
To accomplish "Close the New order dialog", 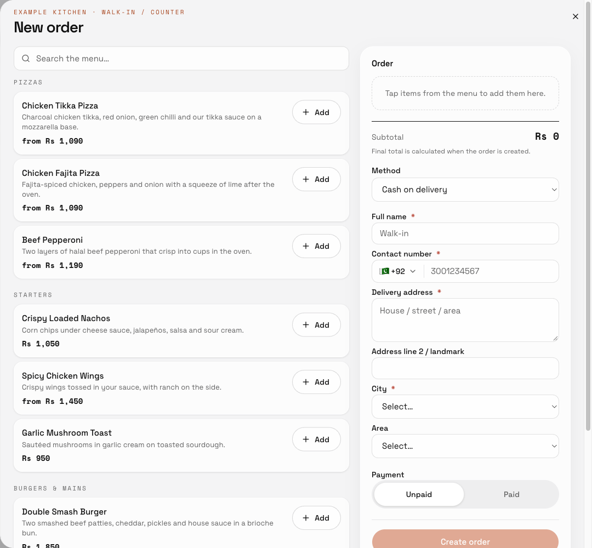I will (576, 16).
